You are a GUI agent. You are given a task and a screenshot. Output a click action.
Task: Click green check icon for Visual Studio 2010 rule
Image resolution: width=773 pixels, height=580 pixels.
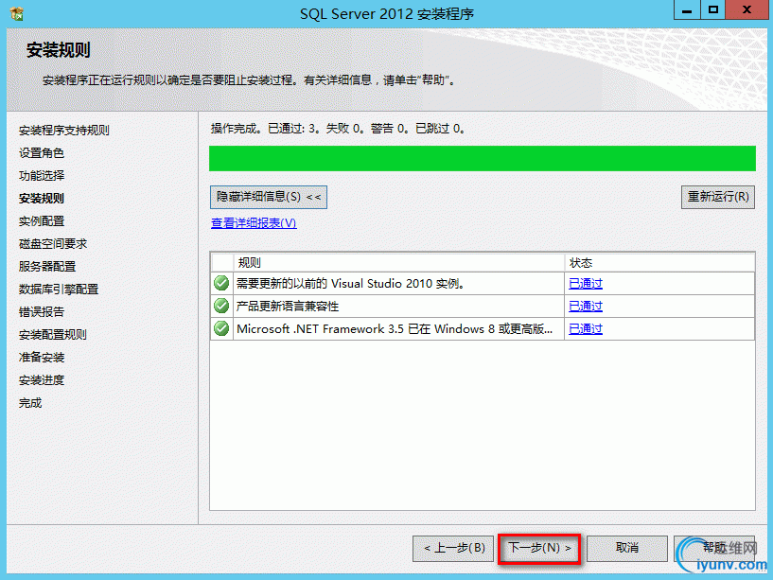(x=221, y=283)
